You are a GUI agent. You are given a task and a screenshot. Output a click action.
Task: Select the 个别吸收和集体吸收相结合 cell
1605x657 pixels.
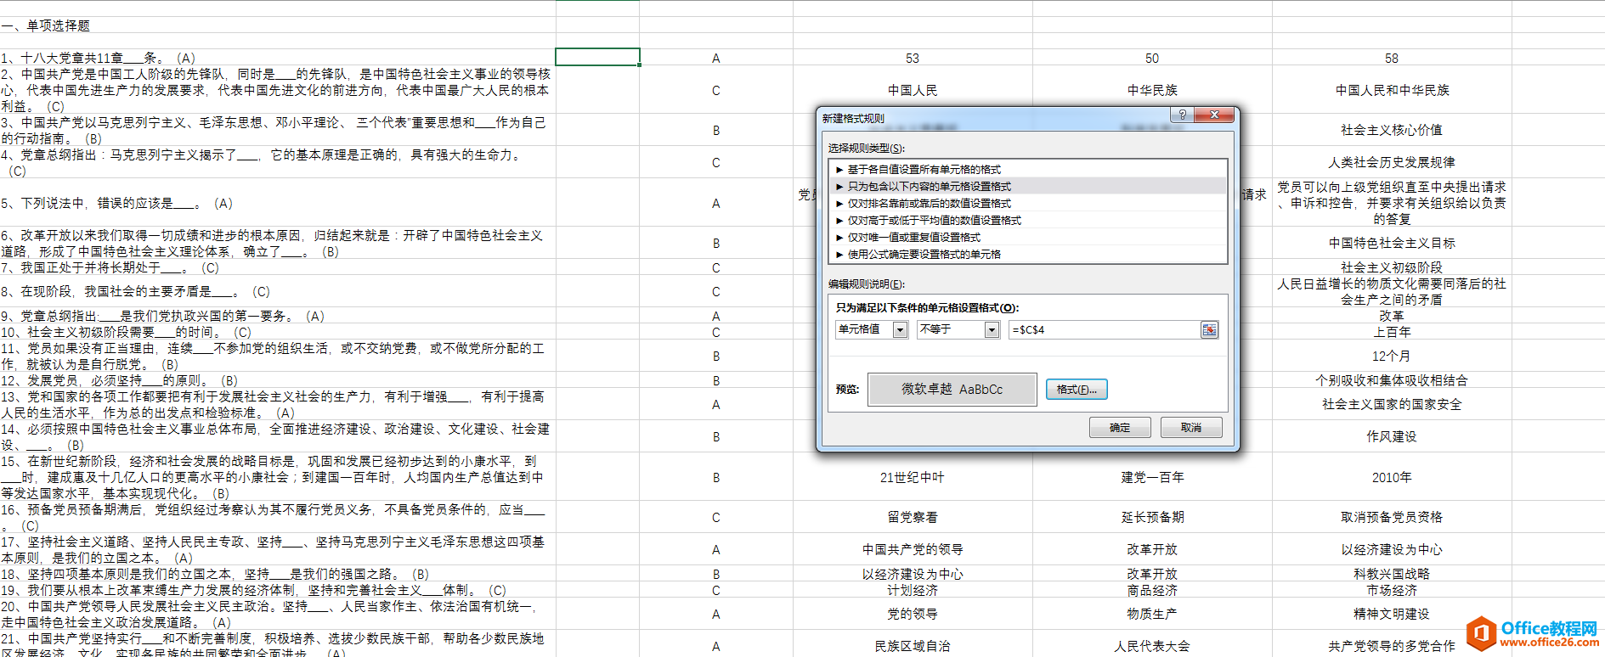(x=1392, y=380)
